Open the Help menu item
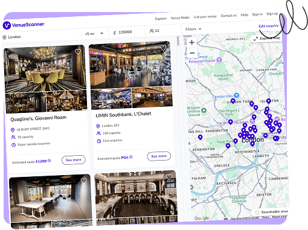The image size is (308, 230). click(x=245, y=15)
